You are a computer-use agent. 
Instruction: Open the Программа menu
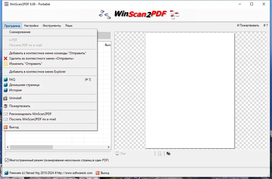pos(12,26)
